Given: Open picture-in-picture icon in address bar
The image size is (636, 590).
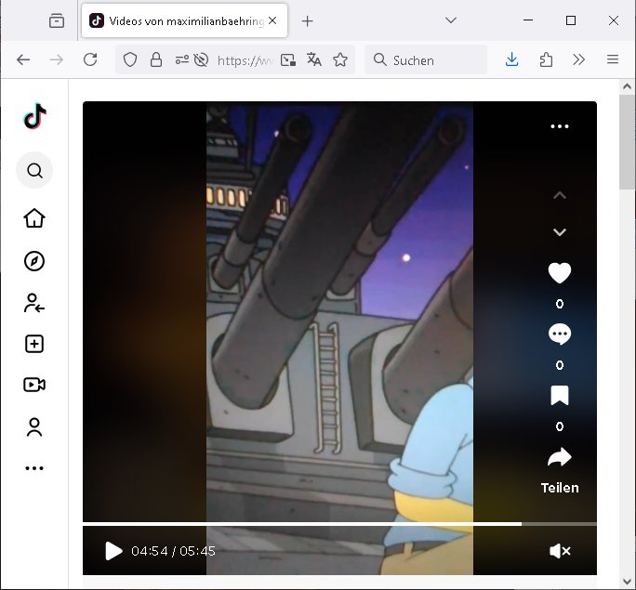Looking at the screenshot, I should 288,60.
